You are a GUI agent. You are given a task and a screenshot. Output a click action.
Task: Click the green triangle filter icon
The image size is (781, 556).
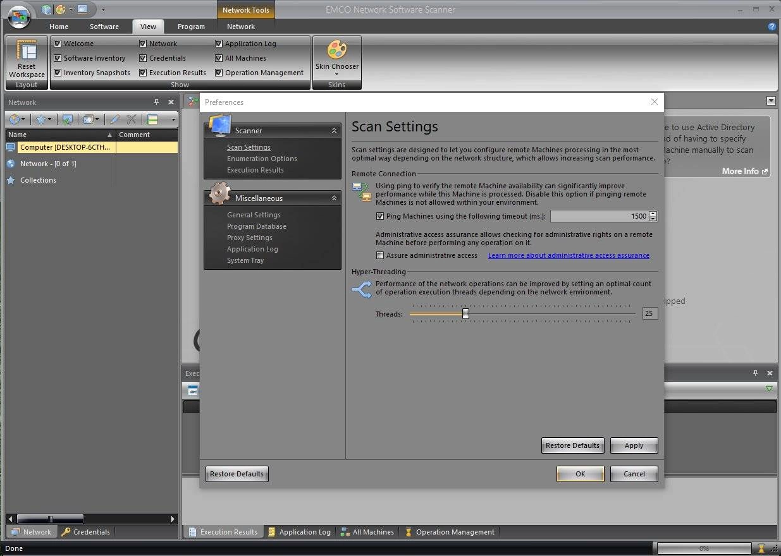(769, 389)
